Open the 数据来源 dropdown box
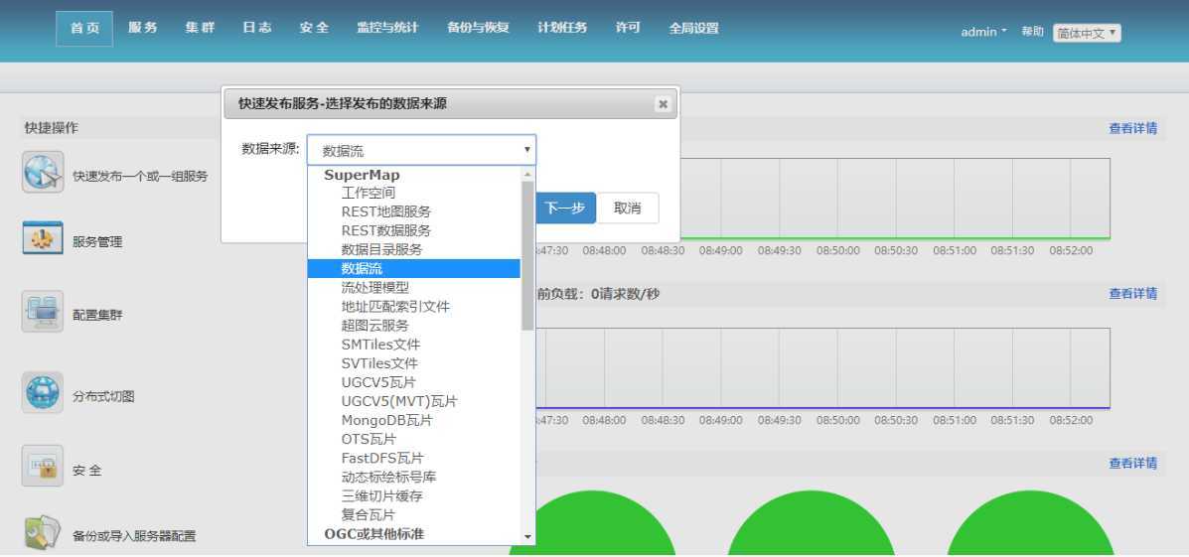The image size is (1189, 557). 421,150
